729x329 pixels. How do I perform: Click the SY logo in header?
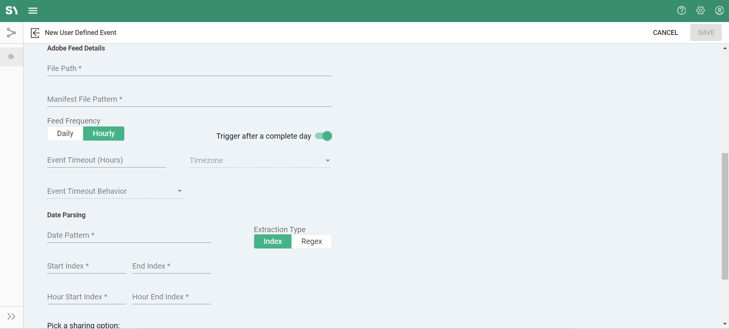point(11,11)
